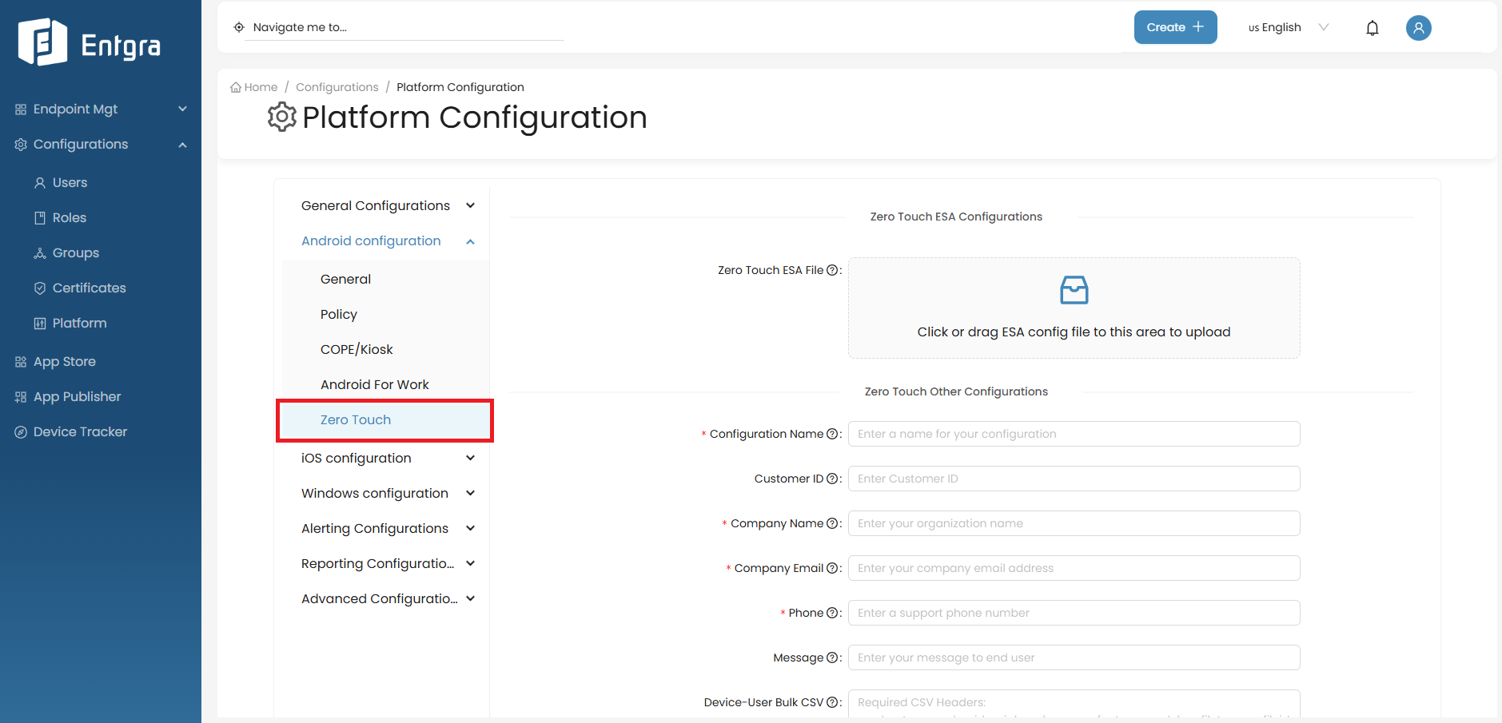Click the Users sidebar icon
The image size is (1502, 723).
tap(40, 183)
